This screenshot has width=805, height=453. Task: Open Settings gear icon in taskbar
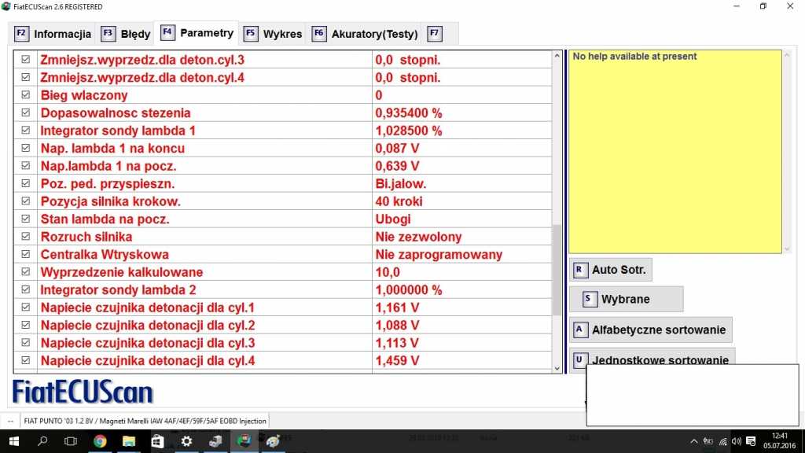click(x=186, y=441)
